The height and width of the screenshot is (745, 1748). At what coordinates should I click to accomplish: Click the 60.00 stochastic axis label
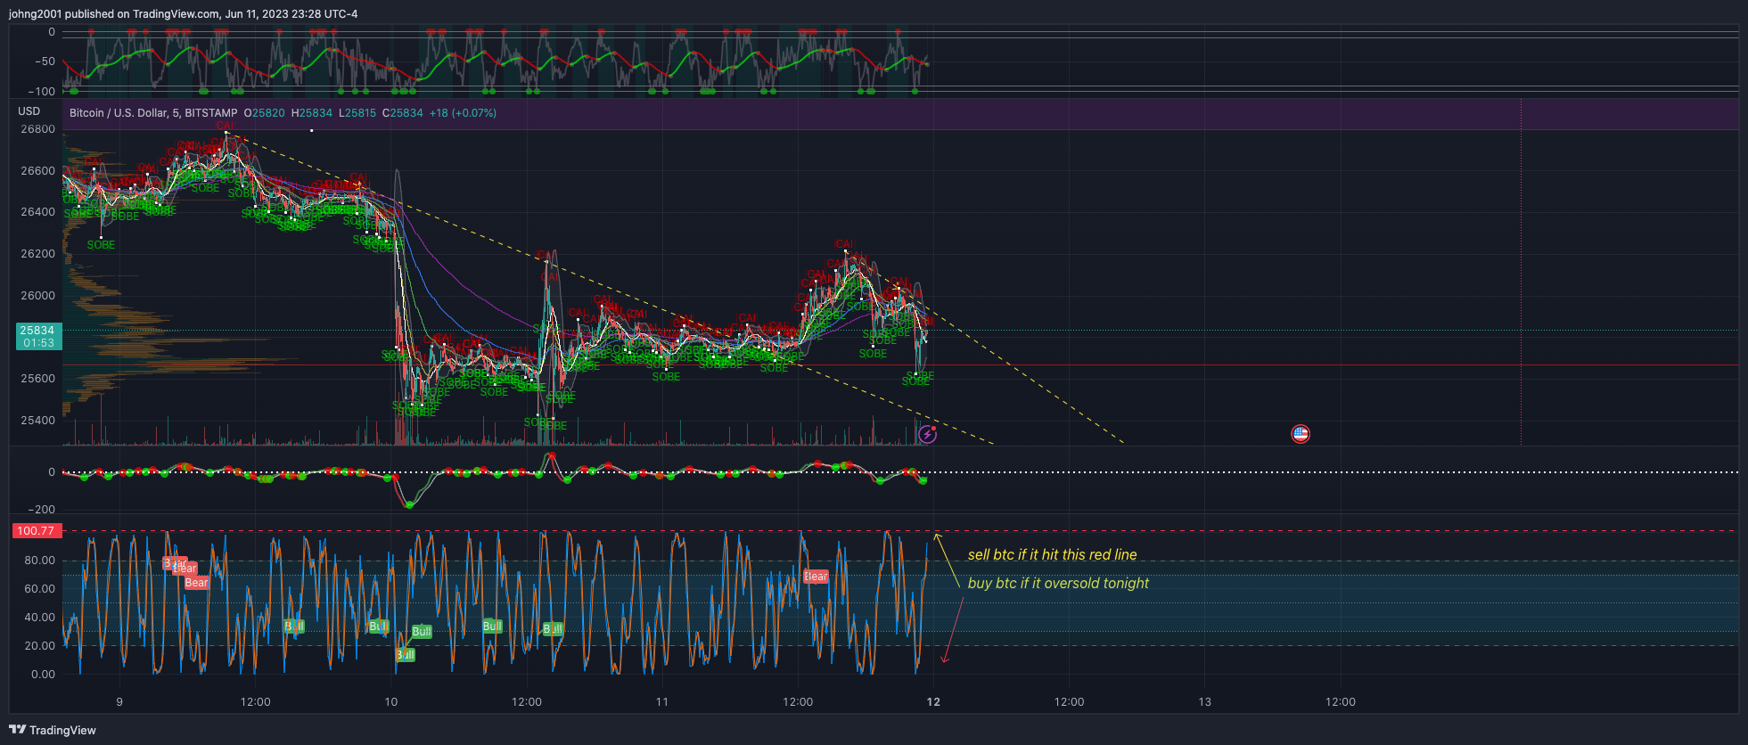point(39,589)
